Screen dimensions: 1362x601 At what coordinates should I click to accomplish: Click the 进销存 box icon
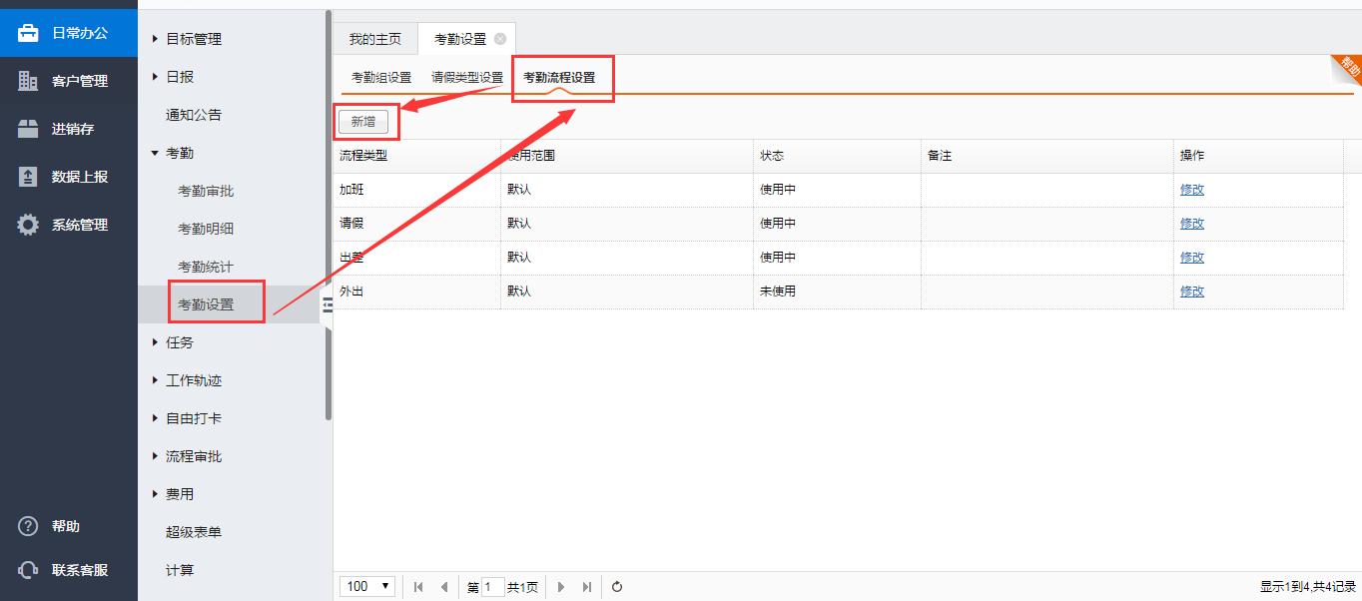click(x=28, y=129)
